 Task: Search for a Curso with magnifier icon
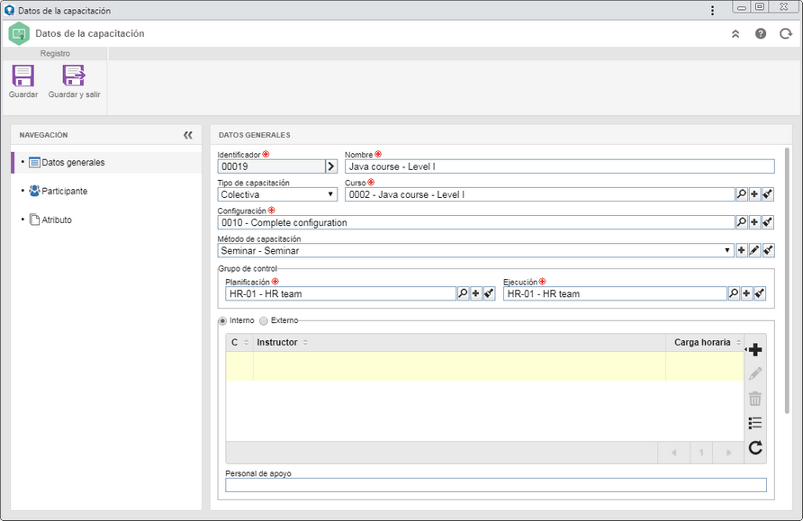click(741, 194)
